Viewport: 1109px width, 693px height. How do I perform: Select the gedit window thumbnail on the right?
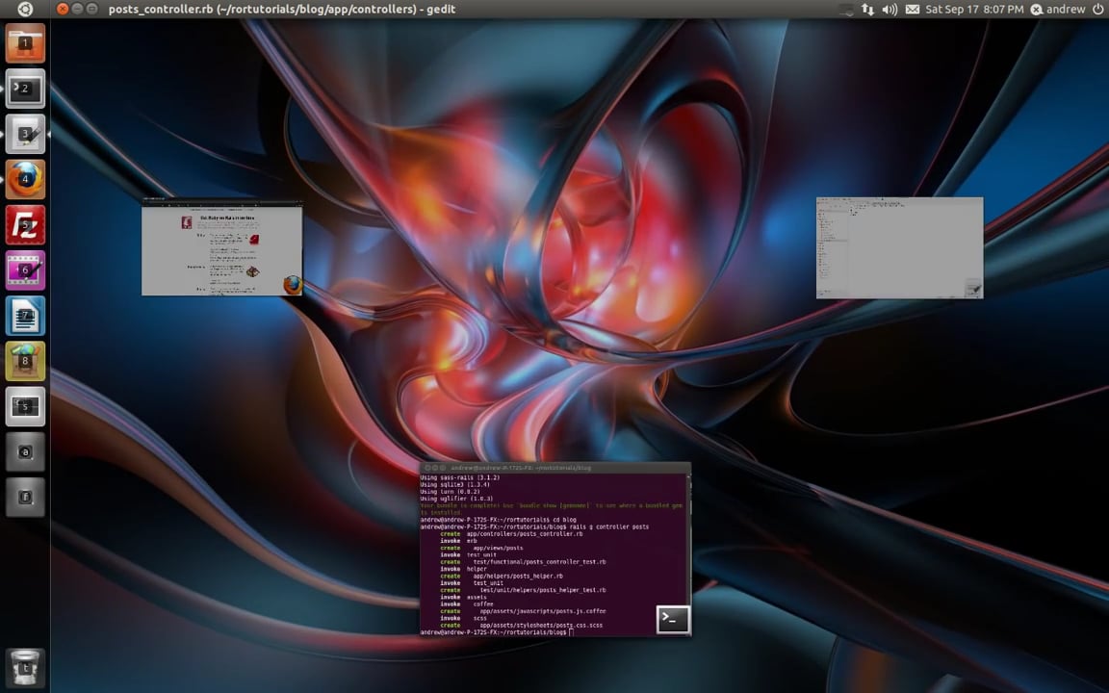click(x=899, y=247)
